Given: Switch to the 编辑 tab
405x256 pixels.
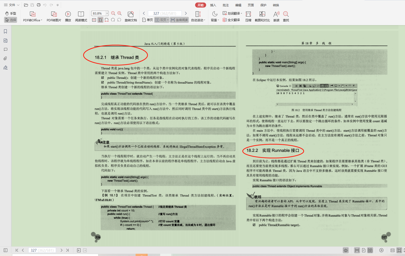Looking at the screenshot, I should (x=238, y=5).
